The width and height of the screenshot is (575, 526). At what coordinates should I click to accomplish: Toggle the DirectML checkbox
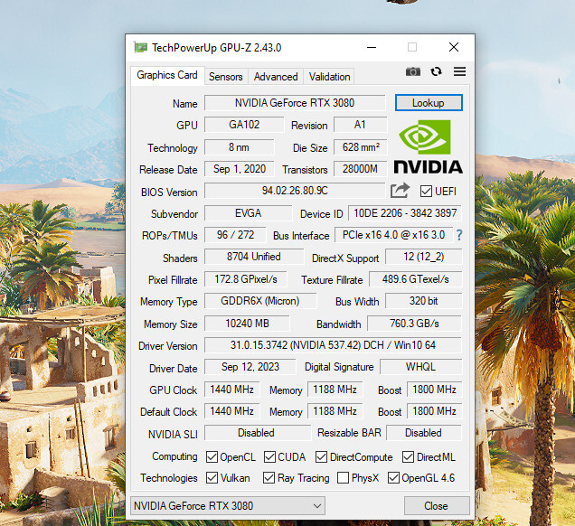pyautogui.click(x=408, y=456)
